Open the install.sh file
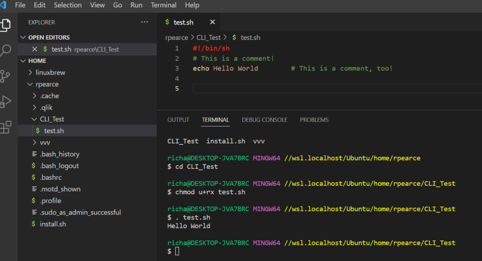The width and height of the screenshot is (482, 261). 53,224
